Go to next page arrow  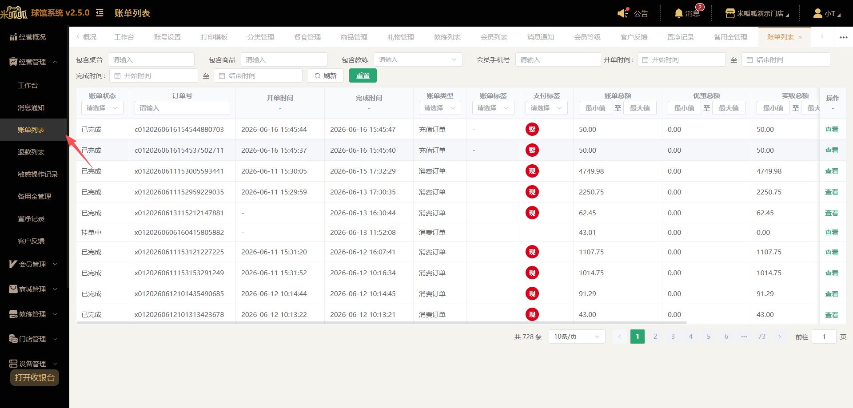(x=779, y=337)
